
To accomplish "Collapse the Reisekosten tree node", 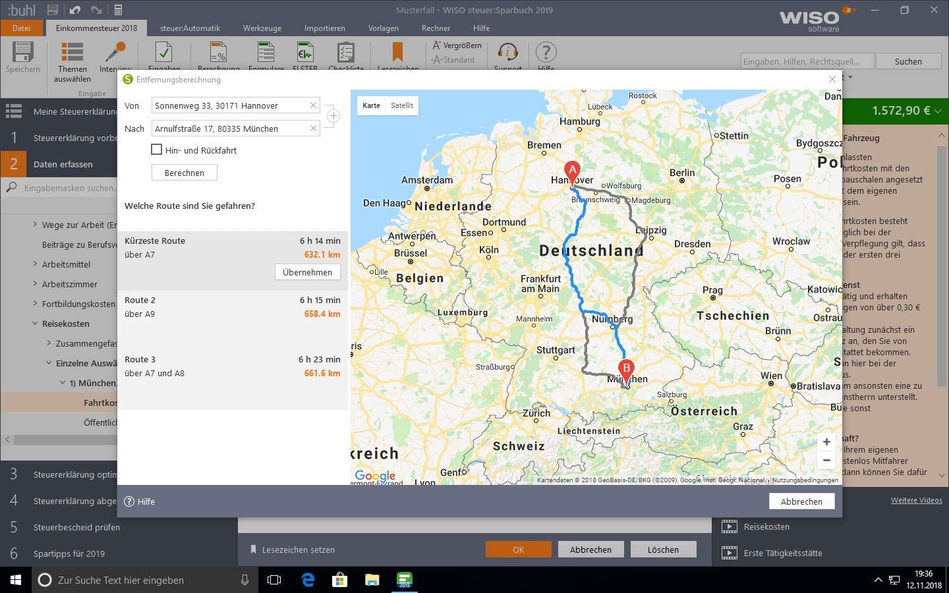I will tap(35, 324).
